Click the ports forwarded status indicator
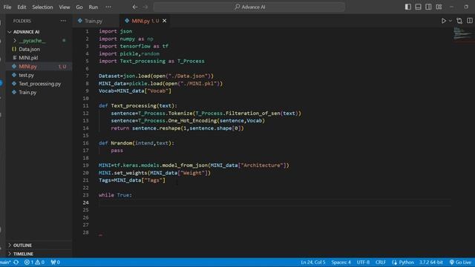The height and width of the screenshot is (267, 475). pos(55,262)
